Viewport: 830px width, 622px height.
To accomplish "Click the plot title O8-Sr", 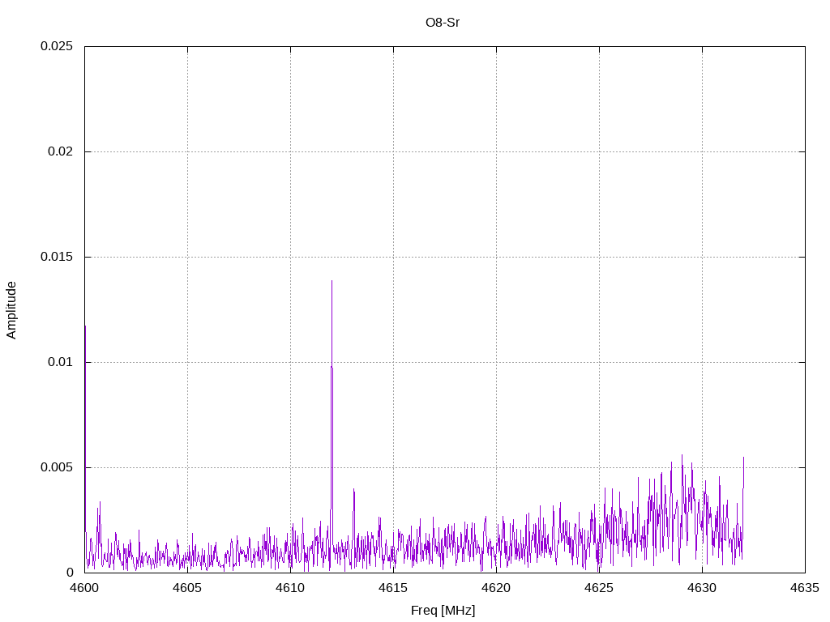I will [443, 23].
